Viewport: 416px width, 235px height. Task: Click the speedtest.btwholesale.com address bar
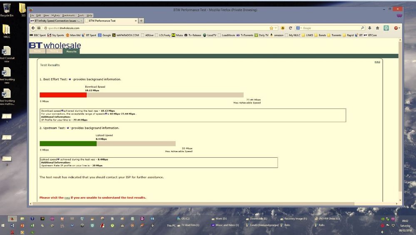click(157, 28)
